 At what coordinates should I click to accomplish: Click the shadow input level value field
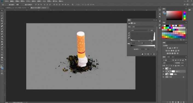click(133, 43)
